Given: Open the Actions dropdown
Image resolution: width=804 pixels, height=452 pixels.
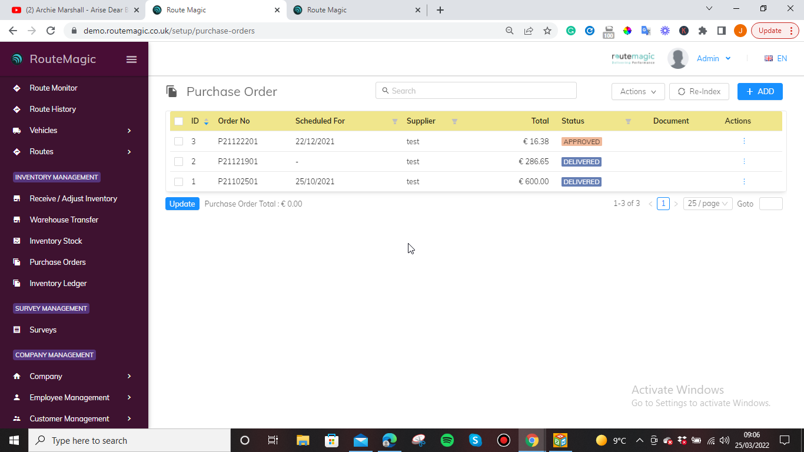Looking at the screenshot, I should [x=638, y=91].
